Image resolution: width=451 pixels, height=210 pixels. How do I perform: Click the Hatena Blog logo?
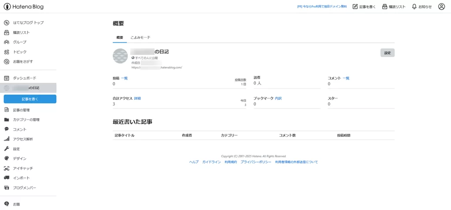tap(24, 7)
